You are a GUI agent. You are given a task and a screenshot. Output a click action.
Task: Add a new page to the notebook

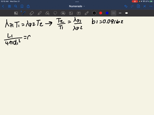(x=138, y=6)
